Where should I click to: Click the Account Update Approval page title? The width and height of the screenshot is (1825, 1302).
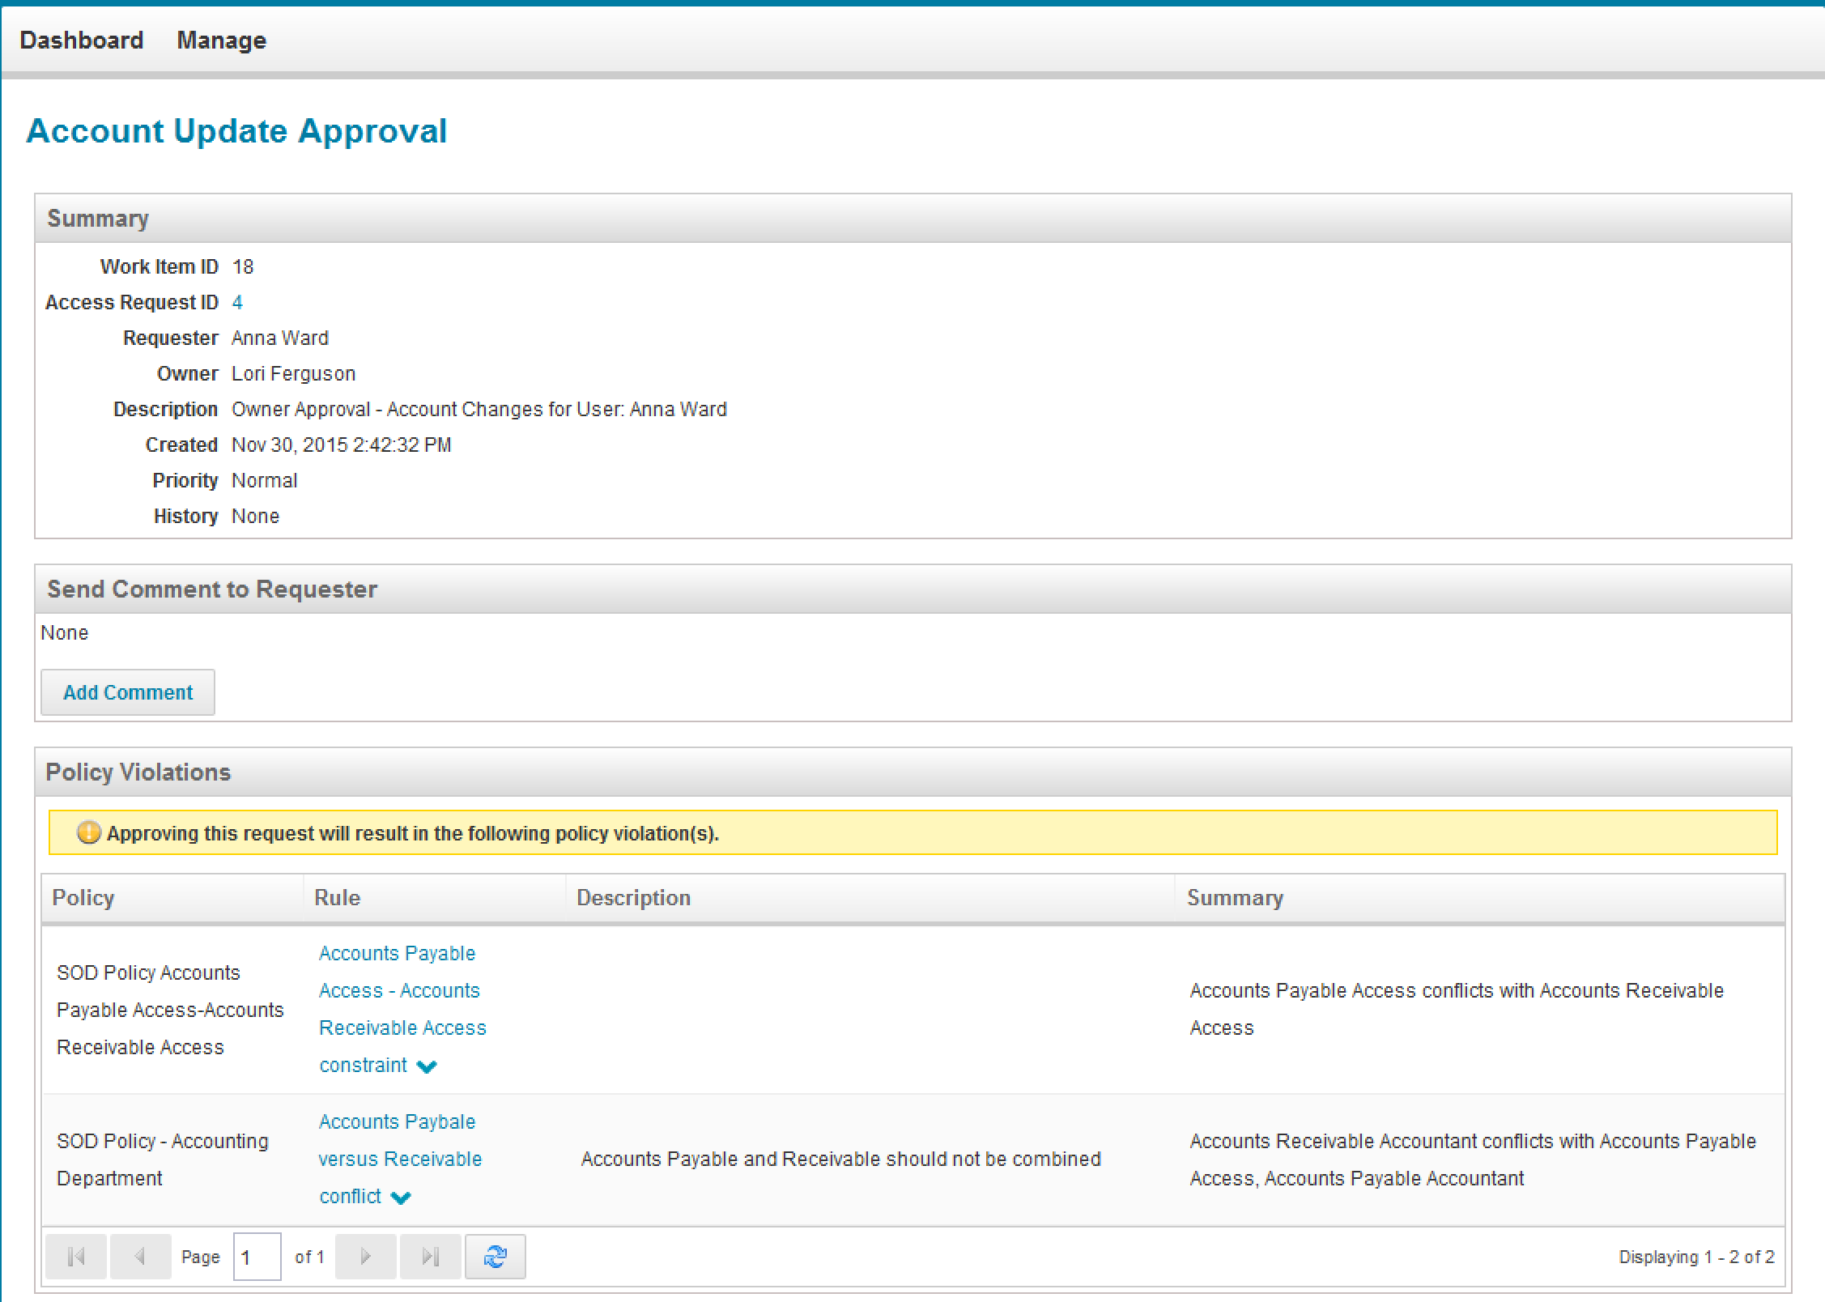click(x=236, y=131)
